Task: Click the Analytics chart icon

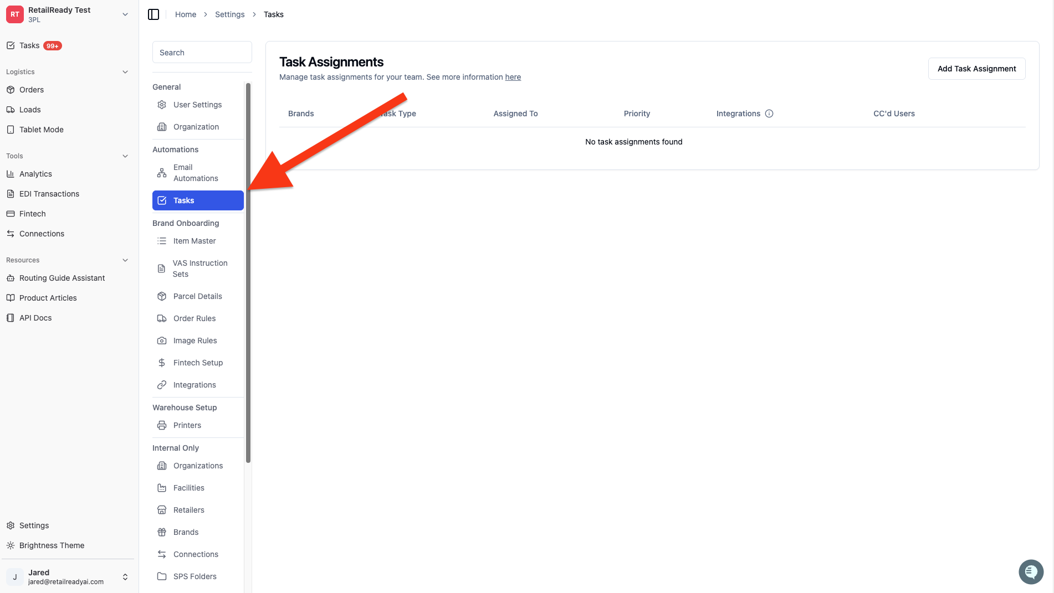Action: (11, 174)
